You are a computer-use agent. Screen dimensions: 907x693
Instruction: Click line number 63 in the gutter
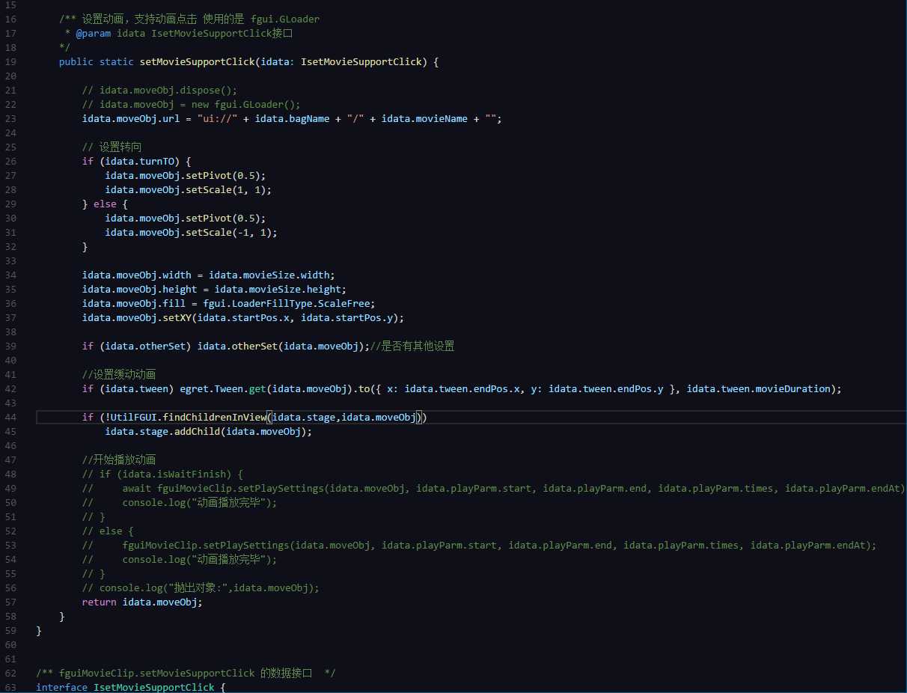click(10, 687)
